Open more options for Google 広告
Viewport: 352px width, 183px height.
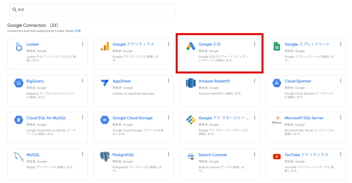[255, 44]
